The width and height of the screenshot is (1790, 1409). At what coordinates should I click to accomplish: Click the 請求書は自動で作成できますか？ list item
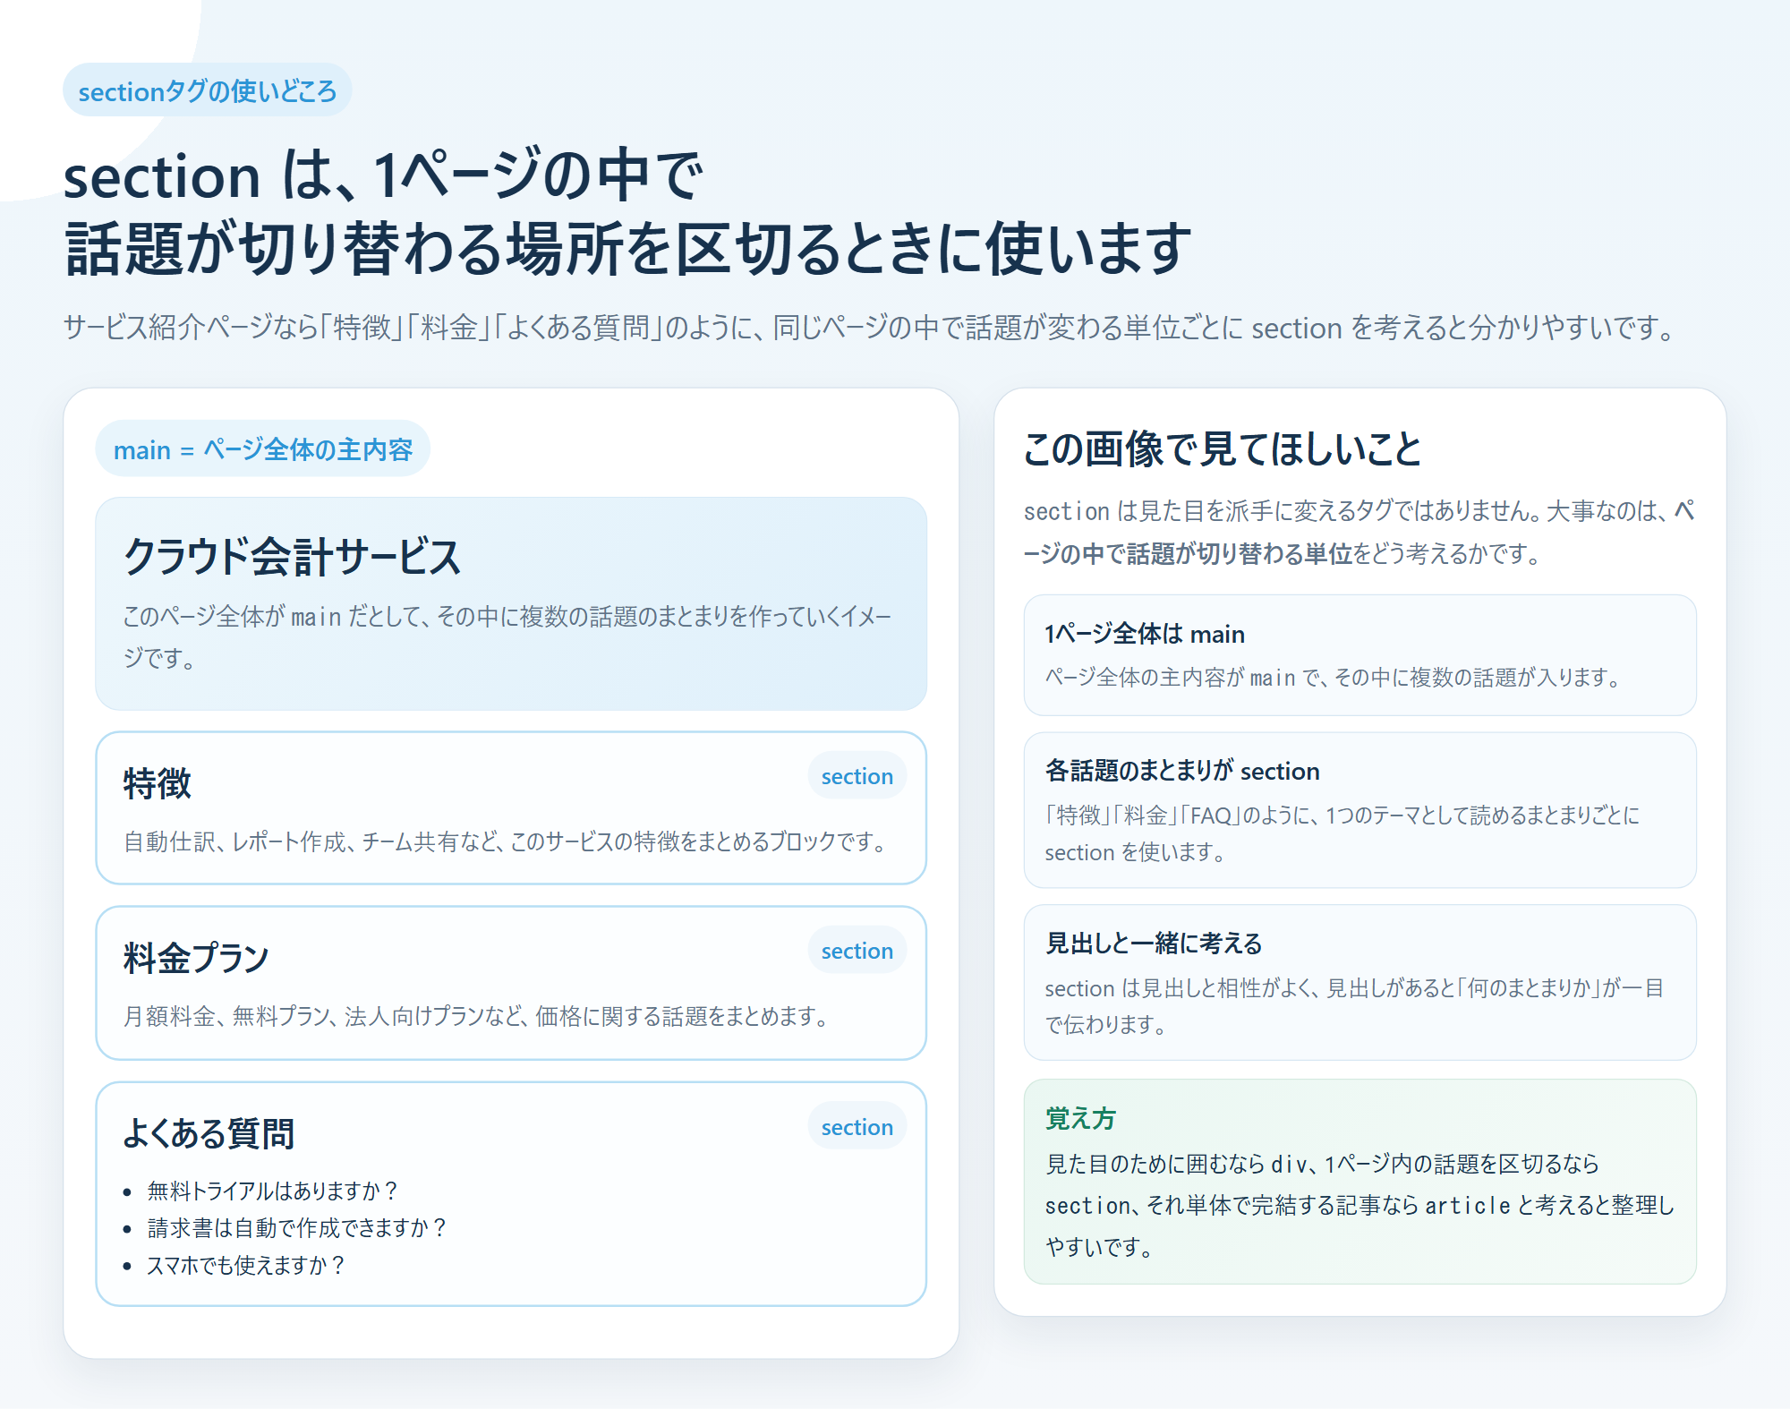point(298,1228)
